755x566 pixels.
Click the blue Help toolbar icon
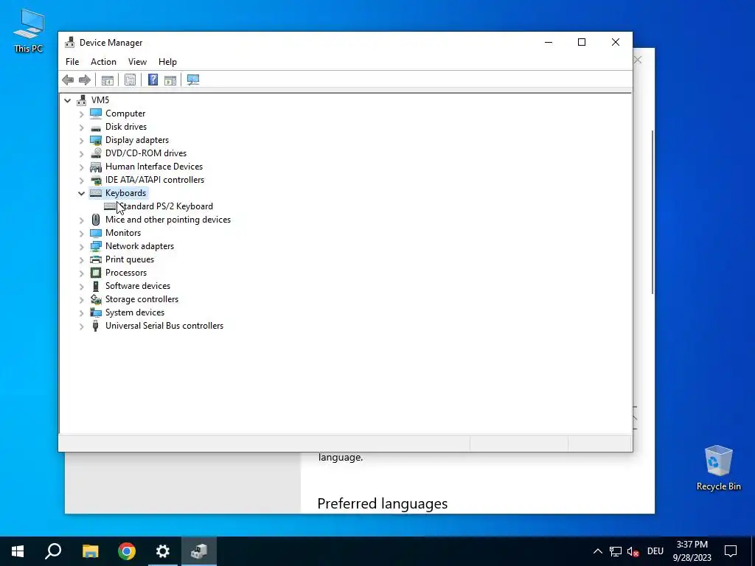(x=153, y=80)
